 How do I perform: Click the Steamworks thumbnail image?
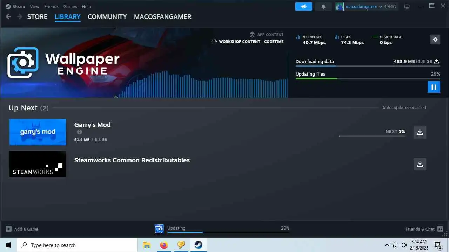(x=38, y=164)
